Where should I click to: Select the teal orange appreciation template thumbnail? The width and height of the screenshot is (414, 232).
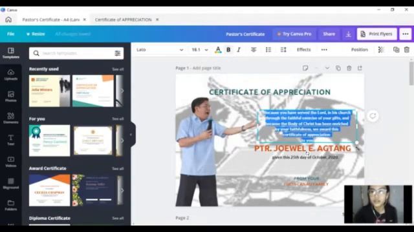click(93, 91)
